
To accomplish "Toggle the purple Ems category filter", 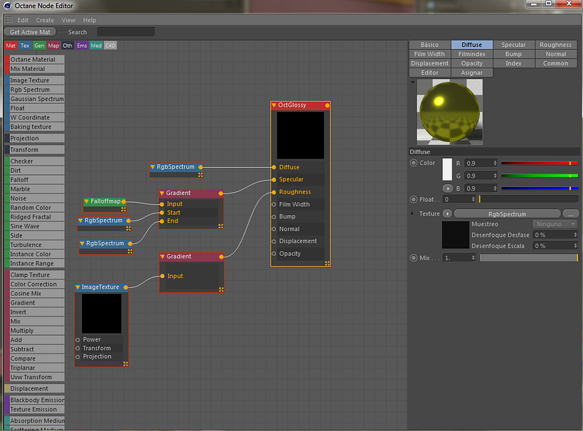I will [82, 46].
